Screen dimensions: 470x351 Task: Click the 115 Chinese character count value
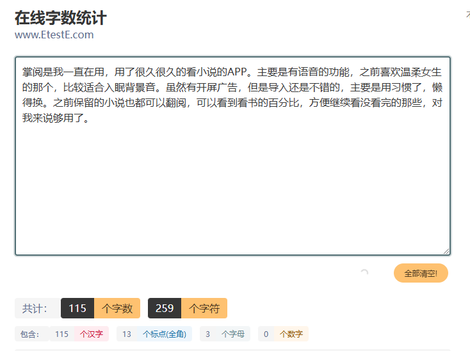[x=61, y=334]
